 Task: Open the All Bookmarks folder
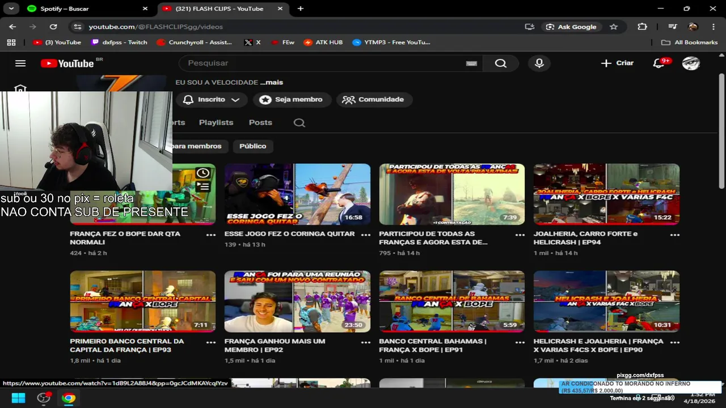click(690, 42)
